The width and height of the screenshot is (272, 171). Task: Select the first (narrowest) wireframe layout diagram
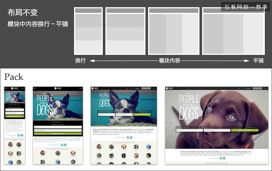click(x=88, y=31)
